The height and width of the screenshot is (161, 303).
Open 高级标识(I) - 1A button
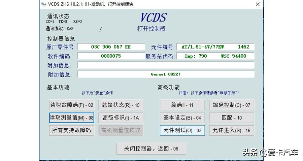(x=121, y=118)
